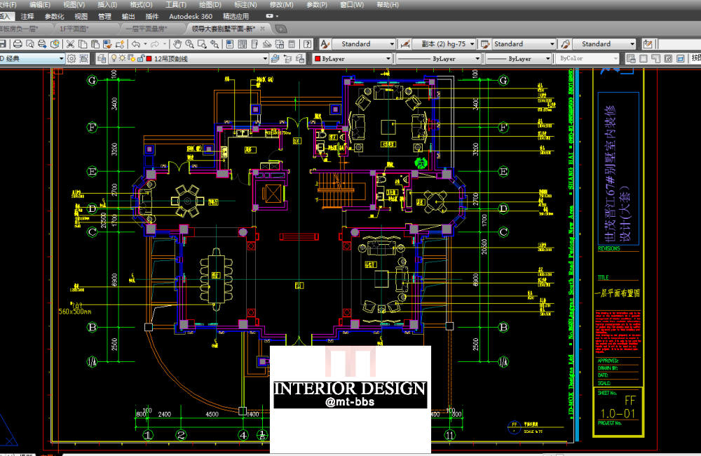Click the Undo arrow icon
The width and height of the screenshot is (701, 456).
click(x=135, y=43)
